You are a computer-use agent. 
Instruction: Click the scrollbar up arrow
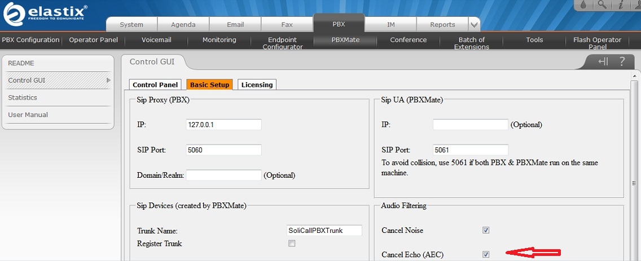tap(634, 76)
